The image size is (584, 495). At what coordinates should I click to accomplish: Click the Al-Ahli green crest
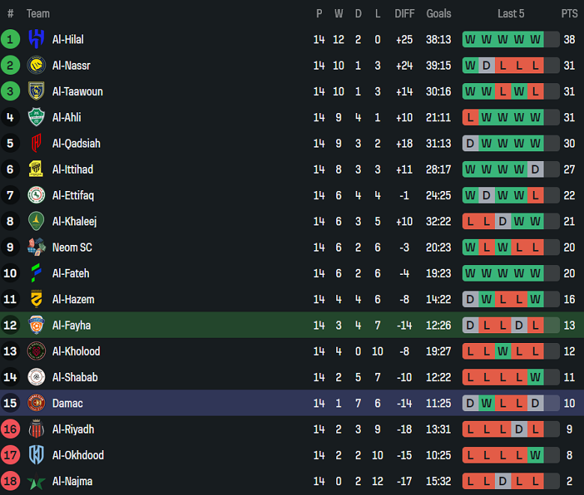point(36,118)
